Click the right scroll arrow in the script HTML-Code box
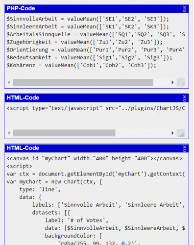The image size is (194, 245). pyautogui.click(x=172, y=133)
